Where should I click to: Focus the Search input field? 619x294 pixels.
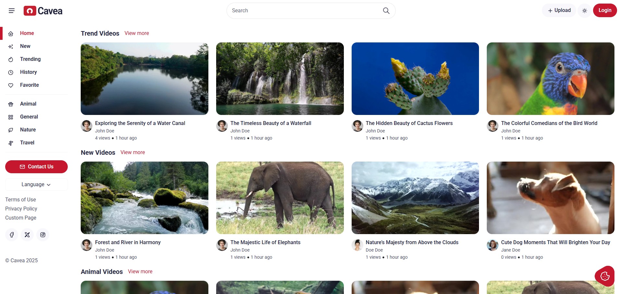(x=305, y=11)
